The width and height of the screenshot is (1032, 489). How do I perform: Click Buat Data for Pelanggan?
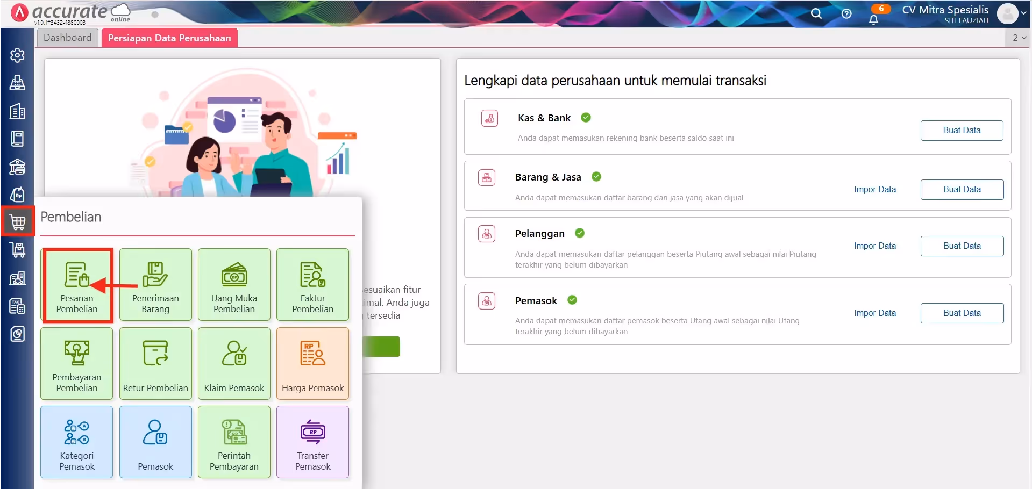[962, 246]
